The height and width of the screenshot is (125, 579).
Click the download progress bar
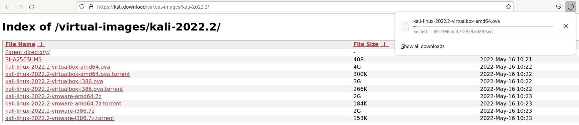coord(483,26)
